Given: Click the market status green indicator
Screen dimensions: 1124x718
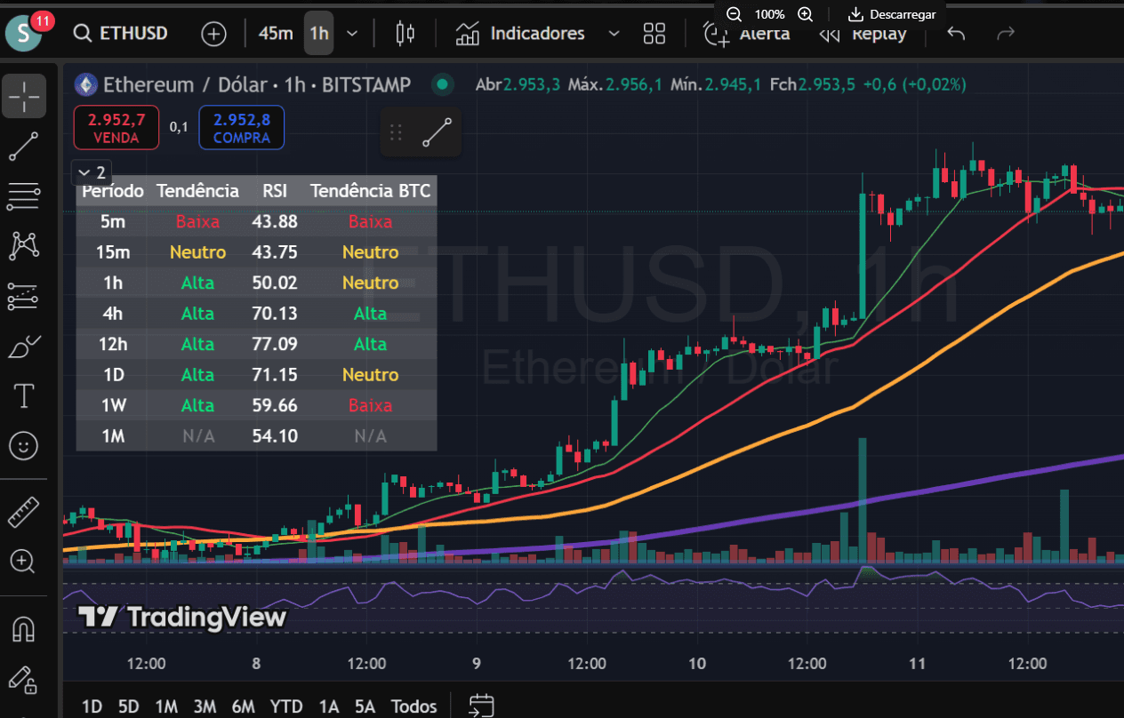Looking at the screenshot, I should pyautogui.click(x=442, y=84).
